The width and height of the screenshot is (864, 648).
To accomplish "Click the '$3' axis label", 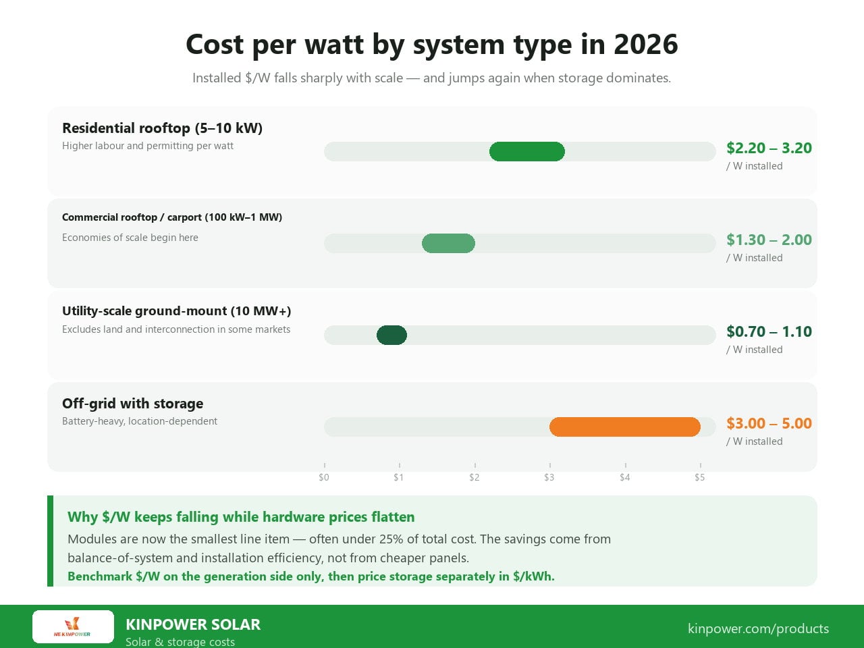I will click(549, 477).
